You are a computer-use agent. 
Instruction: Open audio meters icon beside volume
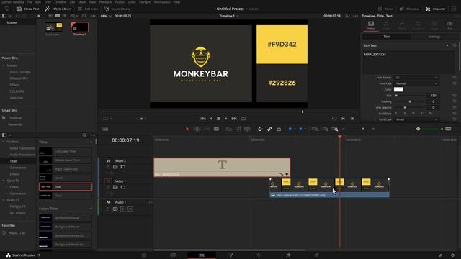pyautogui.click(x=448, y=129)
